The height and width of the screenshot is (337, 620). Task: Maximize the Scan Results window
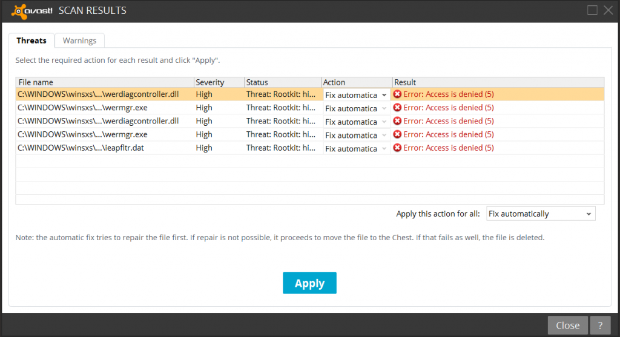click(x=592, y=10)
